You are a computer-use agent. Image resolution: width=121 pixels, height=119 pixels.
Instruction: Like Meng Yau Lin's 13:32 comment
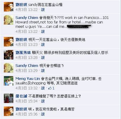point(43,88)
